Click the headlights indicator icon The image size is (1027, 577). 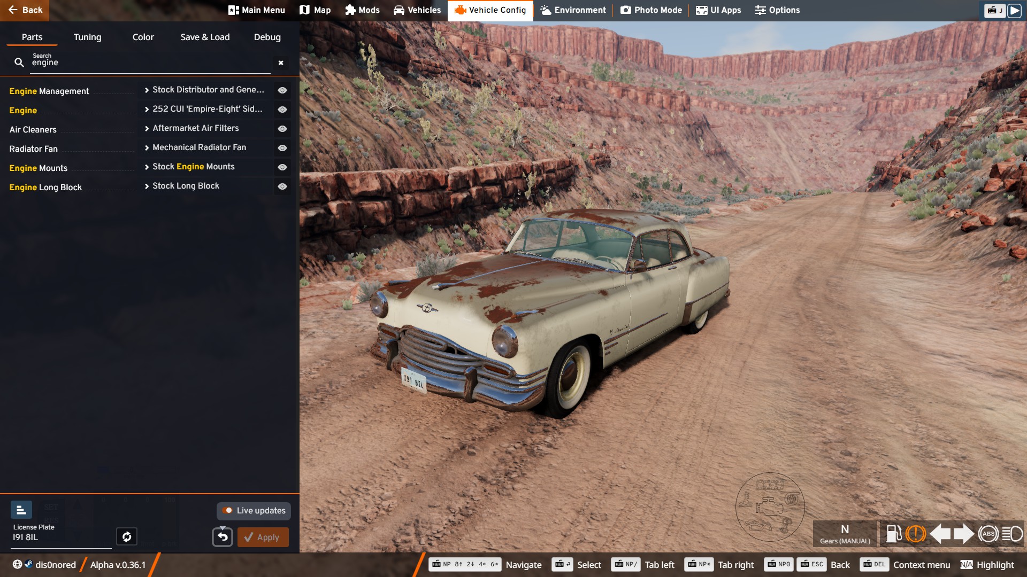[x=1012, y=533]
